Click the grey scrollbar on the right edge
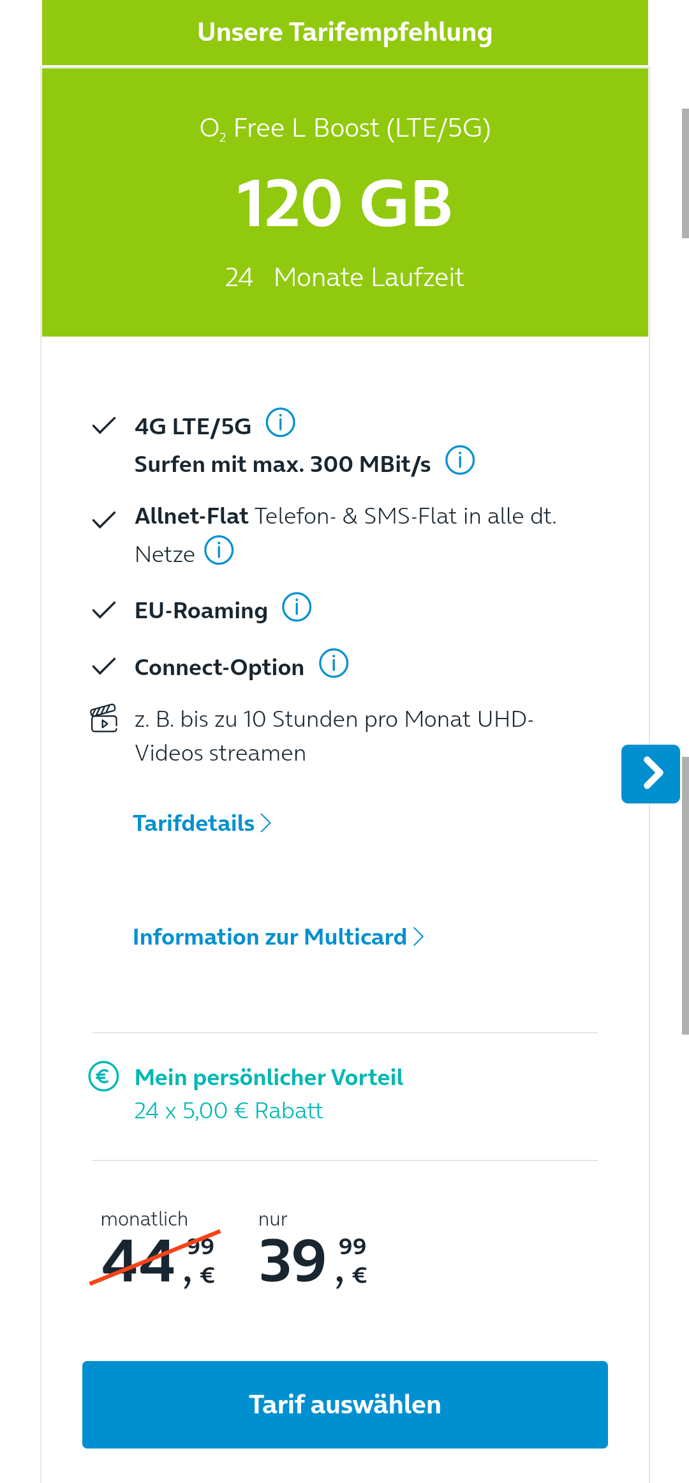The height and width of the screenshot is (1483, 689). 685,895
